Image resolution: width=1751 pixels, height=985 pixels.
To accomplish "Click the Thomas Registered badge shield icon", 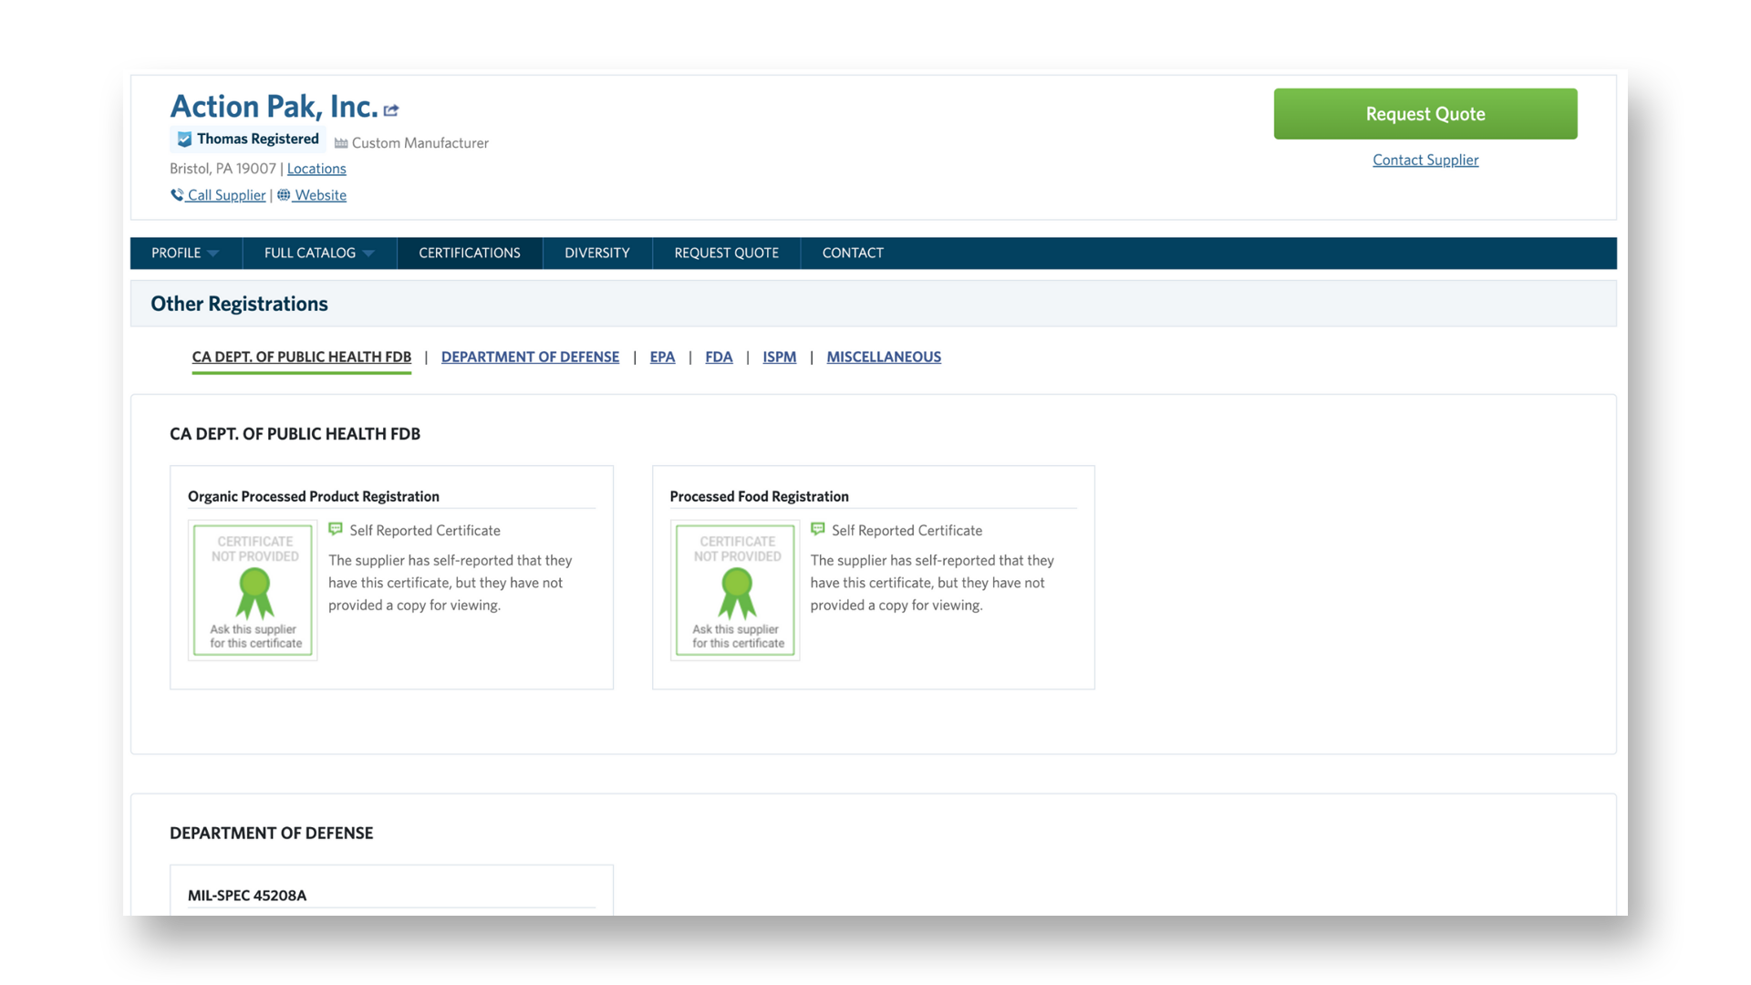I will [x=184, y=140].
